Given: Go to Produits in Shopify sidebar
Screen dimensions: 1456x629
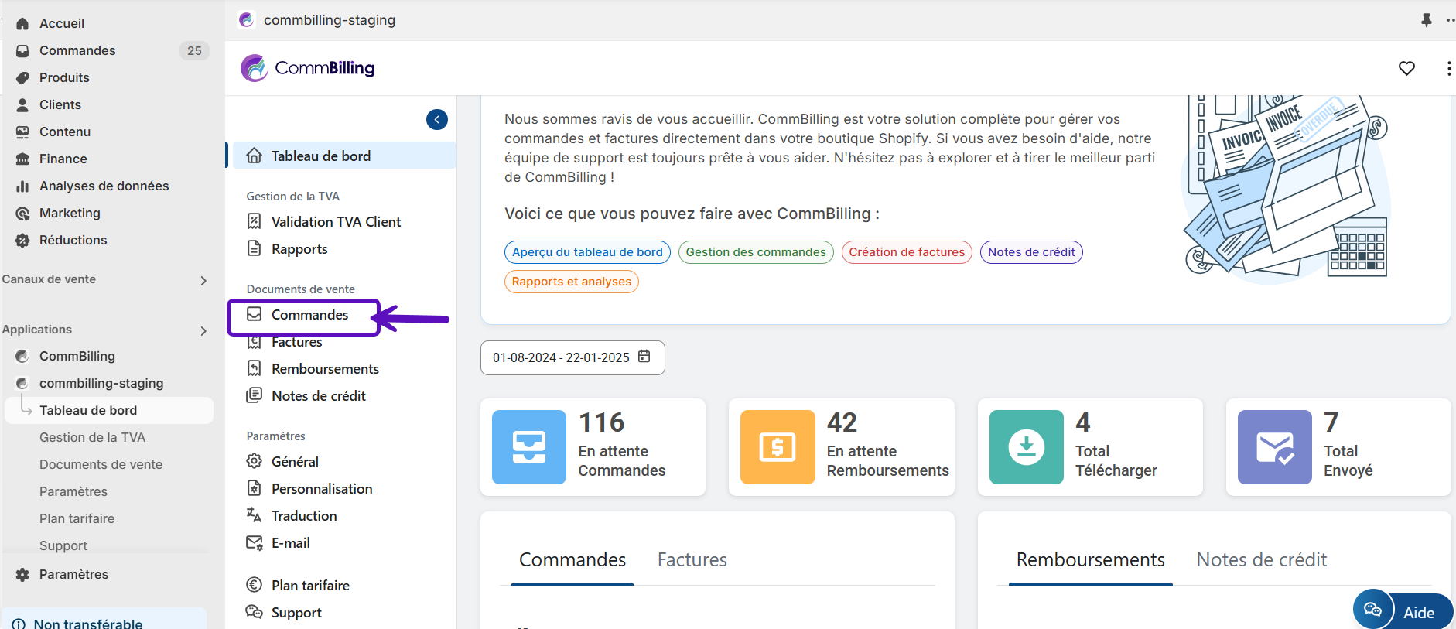Looking at the screenshot, I should (64, 77).
